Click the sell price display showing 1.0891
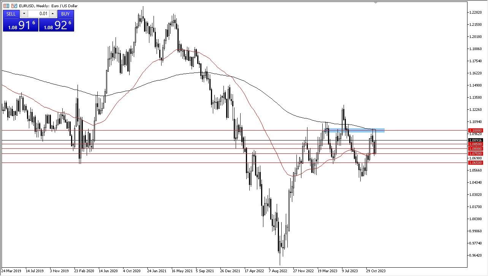 pos(21,25)
